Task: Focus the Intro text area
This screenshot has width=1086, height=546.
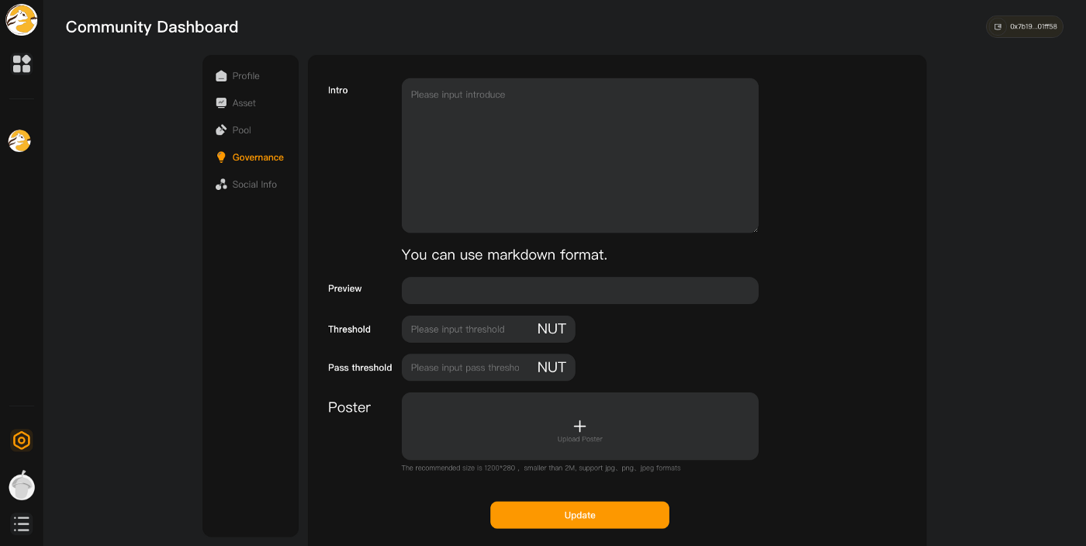Action: pos(580,155)
